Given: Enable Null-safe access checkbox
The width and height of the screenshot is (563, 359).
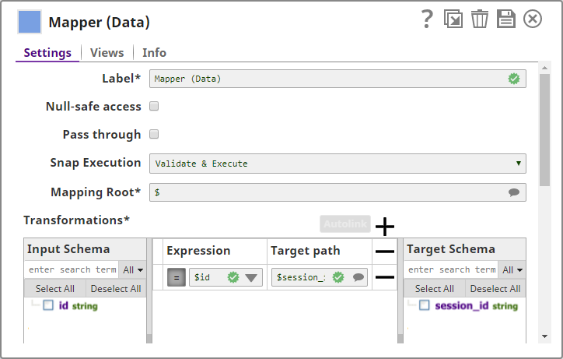Looking at the screenshot, I should point(154,106).
